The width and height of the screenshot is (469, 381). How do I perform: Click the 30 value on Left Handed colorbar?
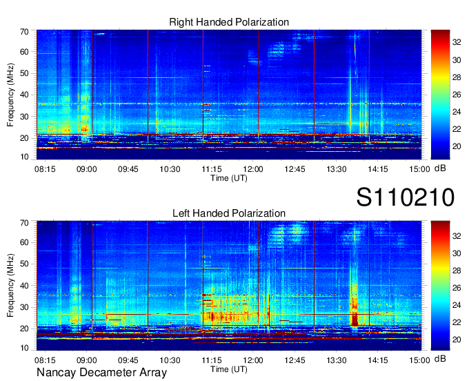[x=457, y=253]
